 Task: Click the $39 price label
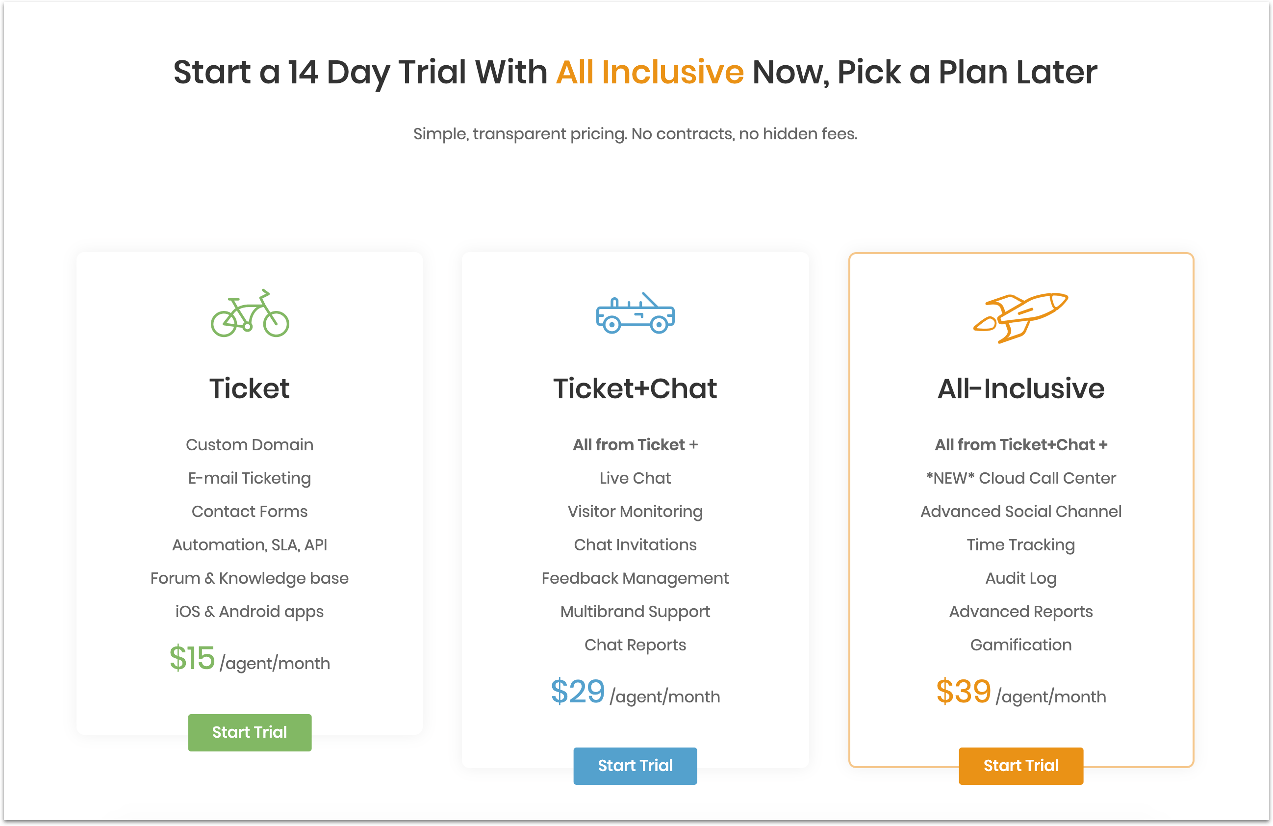point(963,692)
